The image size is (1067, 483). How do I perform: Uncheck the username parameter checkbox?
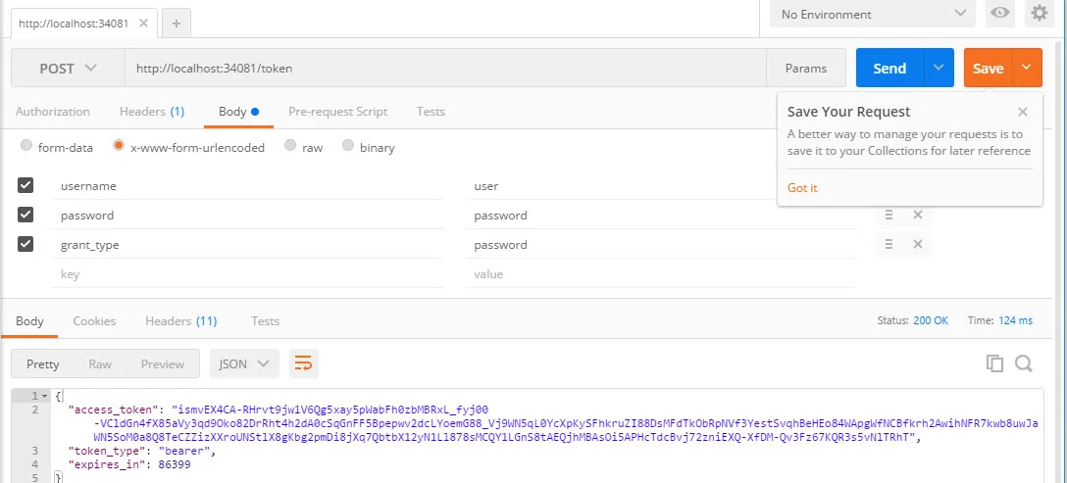pyautogui.click(x=25, y=185)
